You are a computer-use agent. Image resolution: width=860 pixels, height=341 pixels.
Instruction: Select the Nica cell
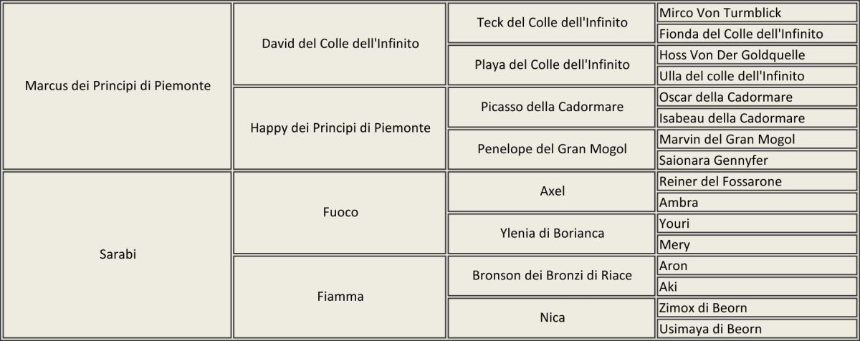coord(551,317)
